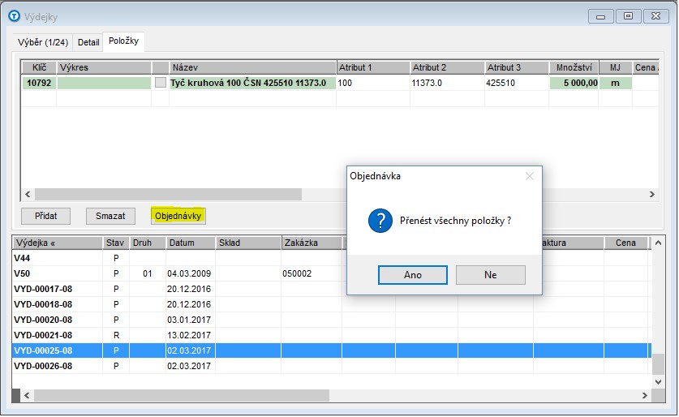The image size is (679, 417).
Task: Select the Položky tab
Action: pyautogui.click(x=124, y=41)
